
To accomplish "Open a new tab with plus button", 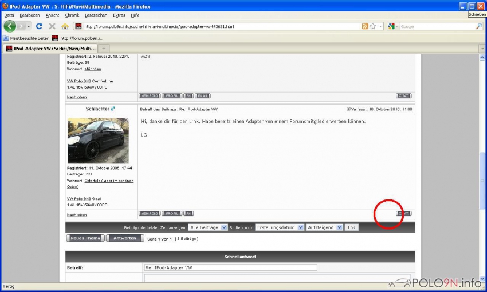I will point(104,49).
